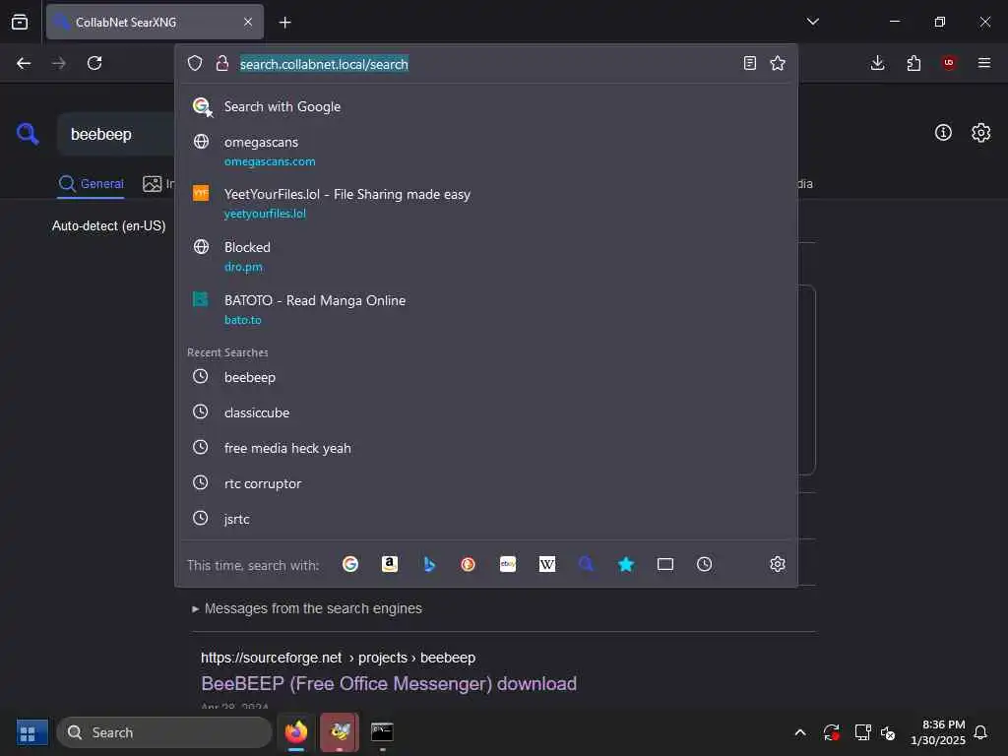
Task: Open the taskbar clock showing 8:36 PM
Action: 938,732
